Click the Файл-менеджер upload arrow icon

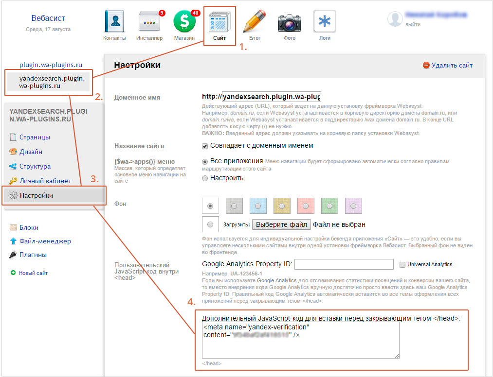(x=13, y=241)
